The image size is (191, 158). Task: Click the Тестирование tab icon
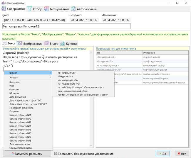(46, 9)
